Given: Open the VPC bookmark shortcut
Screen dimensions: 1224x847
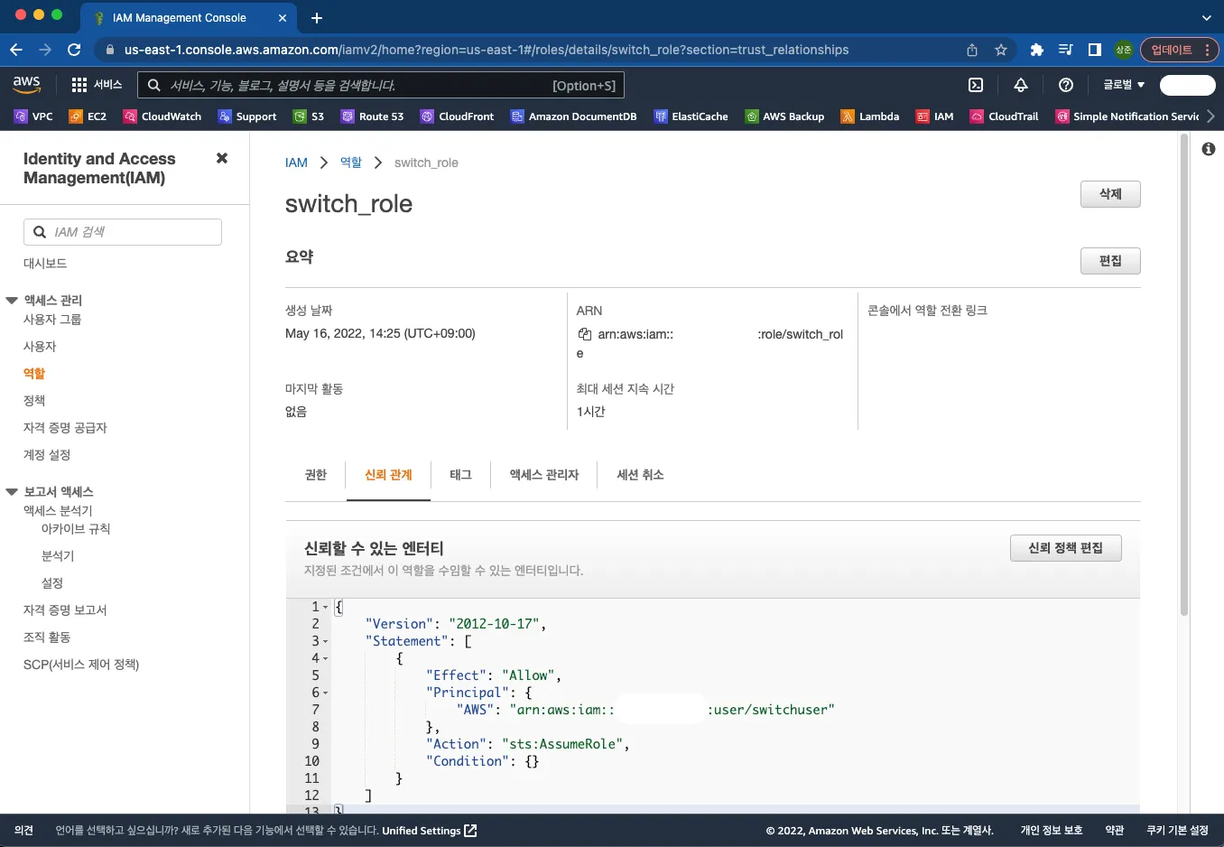Looking at the screenshot, I should (x=33, y=116).
